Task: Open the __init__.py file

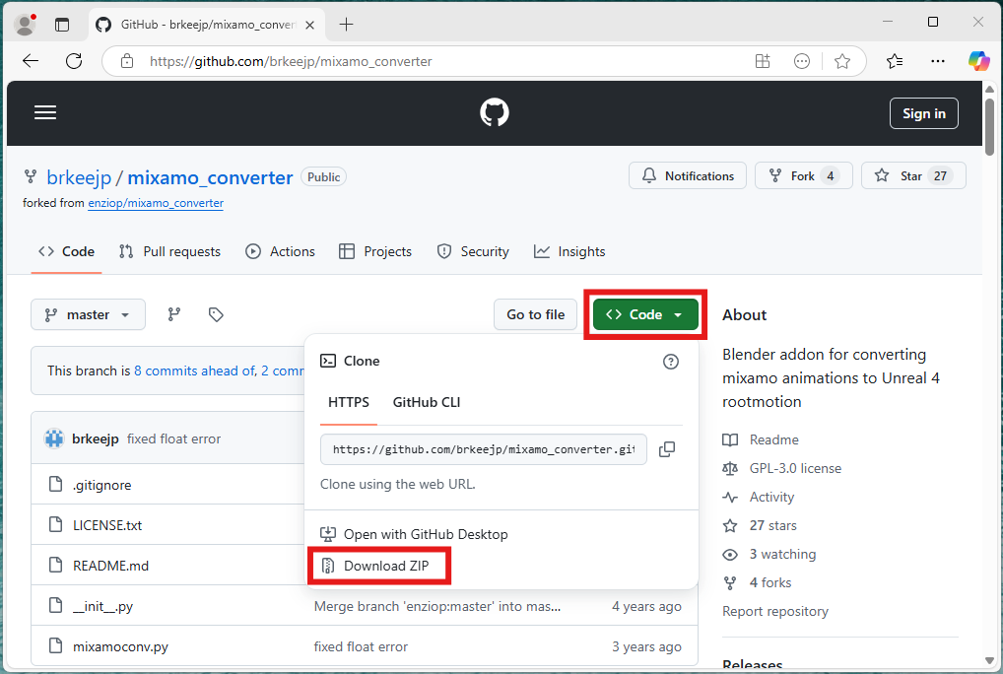Action: [x=103, y=606]
